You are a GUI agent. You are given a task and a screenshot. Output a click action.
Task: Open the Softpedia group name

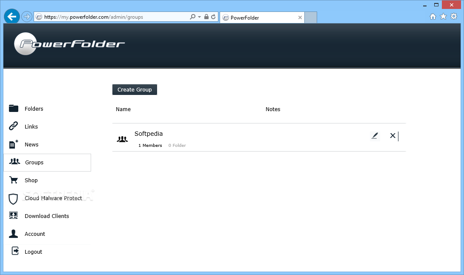coord(149,134)
